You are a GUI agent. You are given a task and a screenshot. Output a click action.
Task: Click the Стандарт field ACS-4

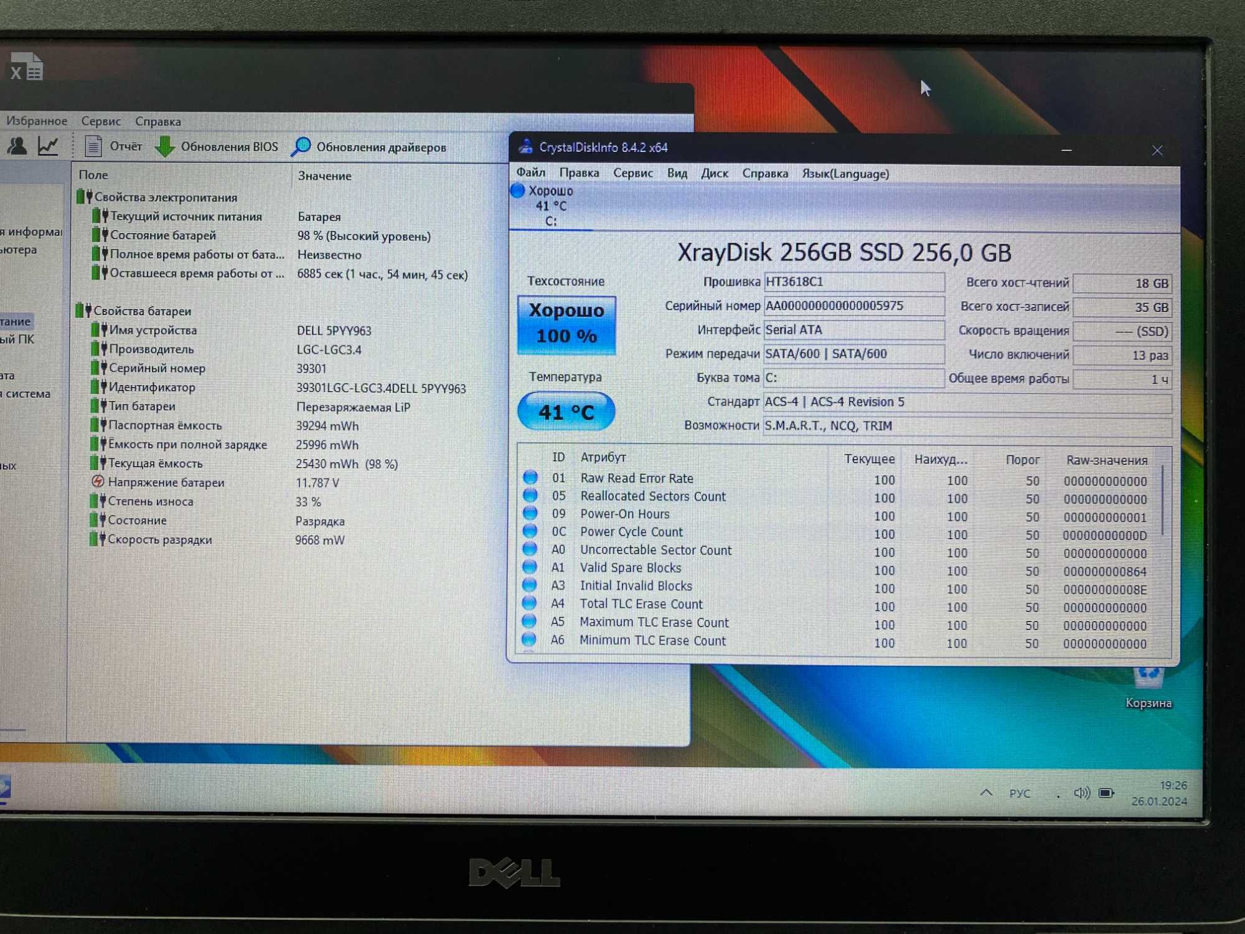[x=967, y=402]
